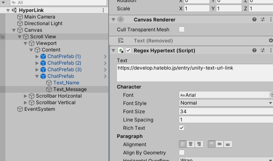Select Text_Name object in hierarchy

pyautogui.click(x=66, y=83)
